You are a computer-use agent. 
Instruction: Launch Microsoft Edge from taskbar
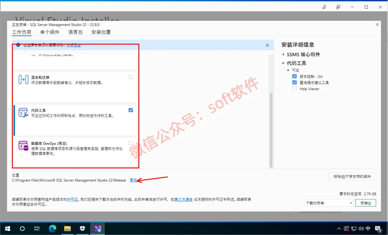[x=52, y=229]
